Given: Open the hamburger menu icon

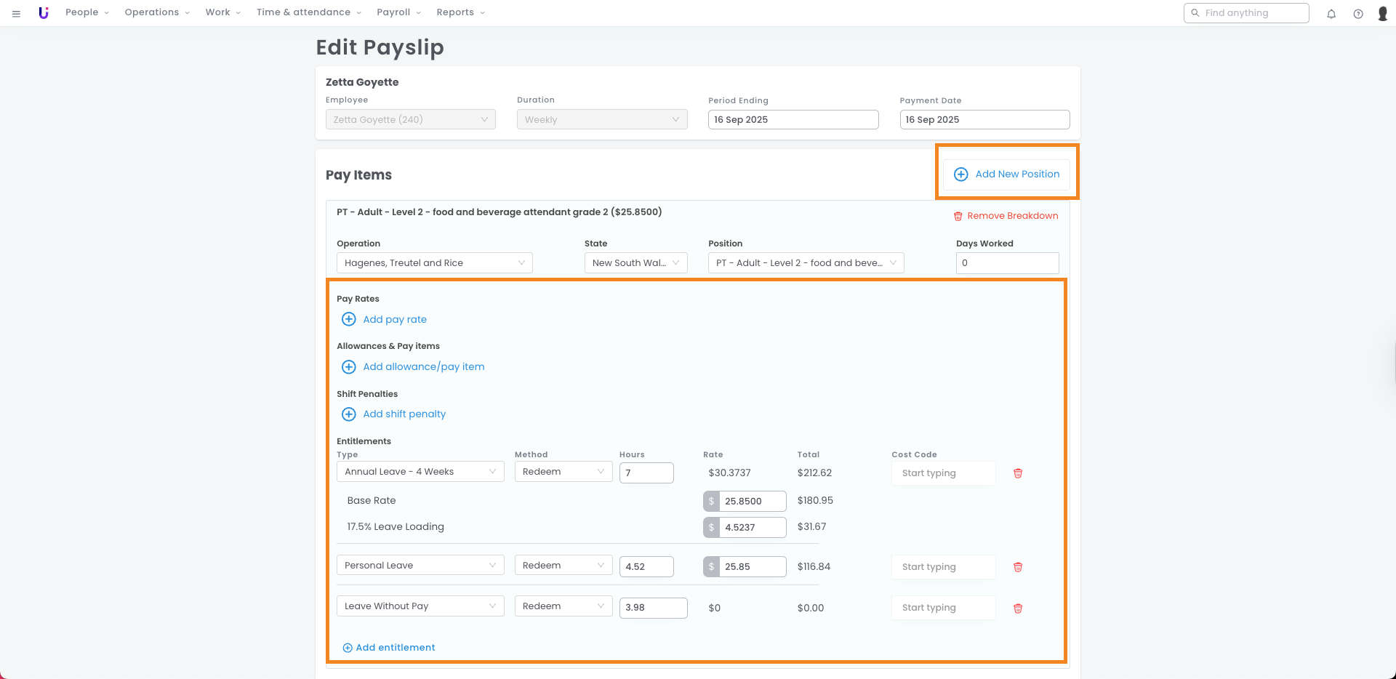Looking at the screenshot, I should click(x=16, y=13).
